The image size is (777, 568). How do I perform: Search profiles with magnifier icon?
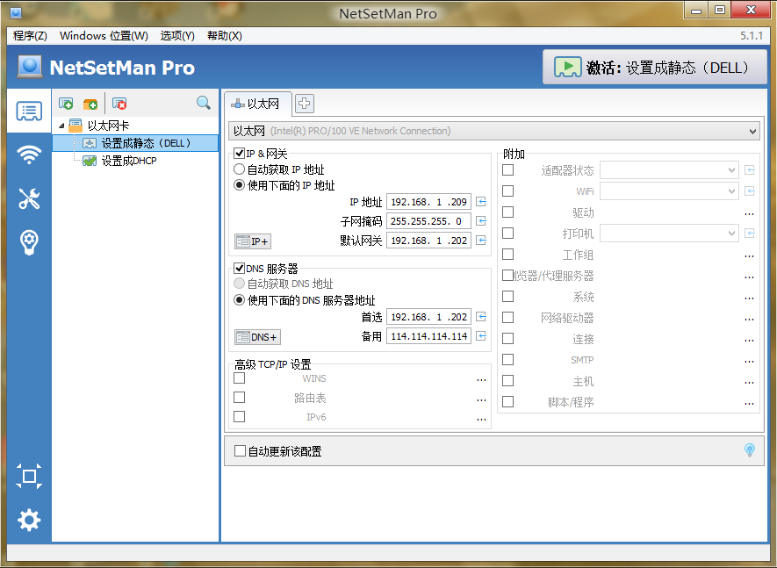pyautogui.click(x=203, y=103)
